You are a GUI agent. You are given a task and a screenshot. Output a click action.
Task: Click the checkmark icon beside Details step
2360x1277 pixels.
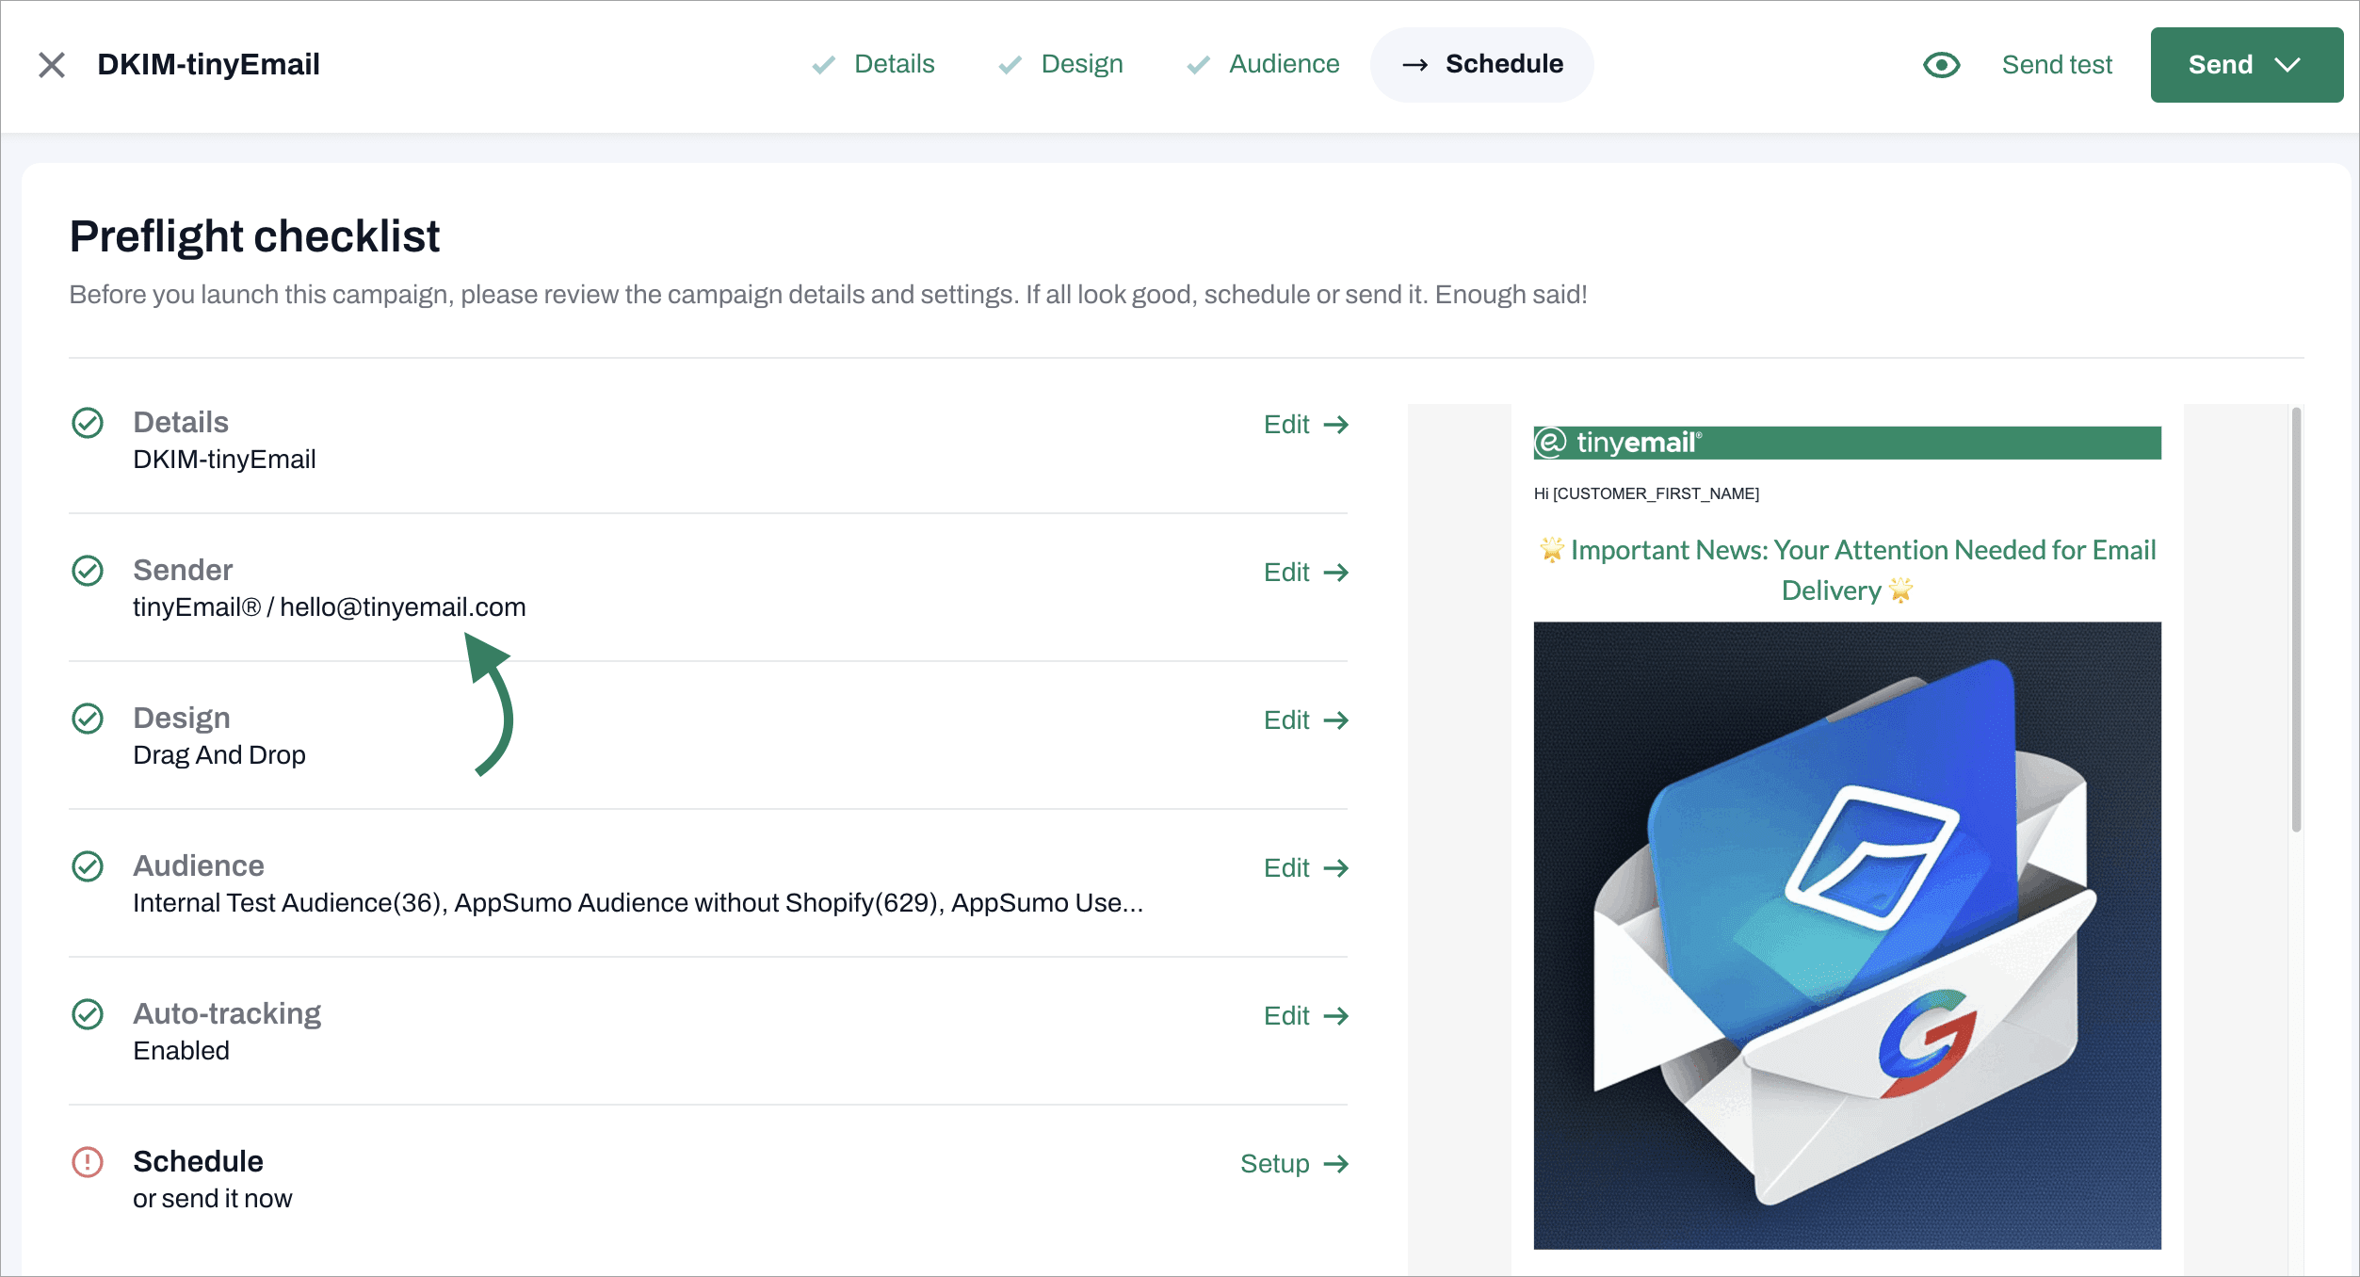pyautogui.click(x=823, y=65)
